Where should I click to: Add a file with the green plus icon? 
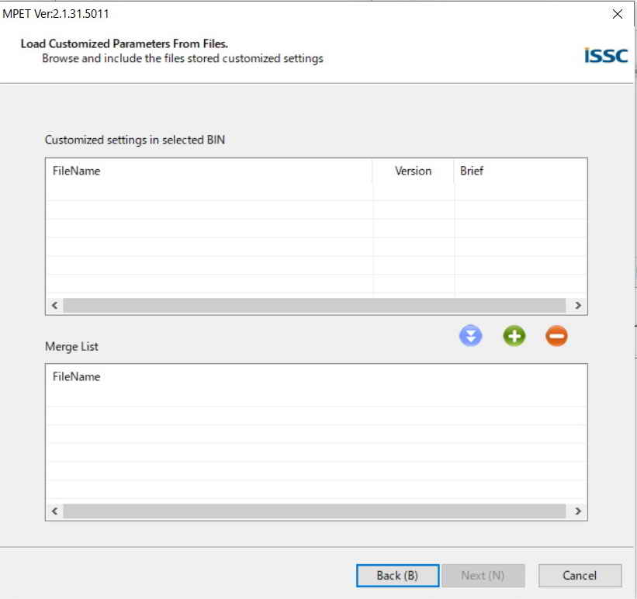click(x=514, y=336)
